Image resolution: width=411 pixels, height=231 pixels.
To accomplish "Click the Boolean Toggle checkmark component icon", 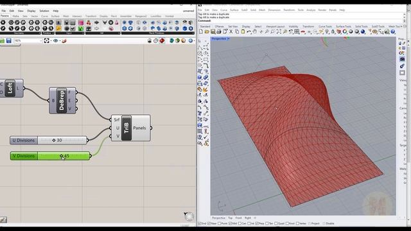I will tap(73, 28).
